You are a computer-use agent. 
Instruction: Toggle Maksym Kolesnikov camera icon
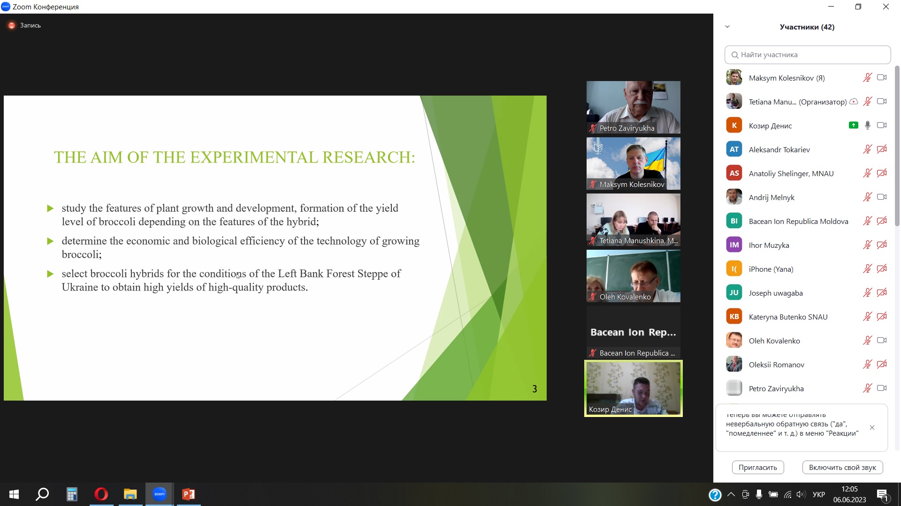(882, 77)
